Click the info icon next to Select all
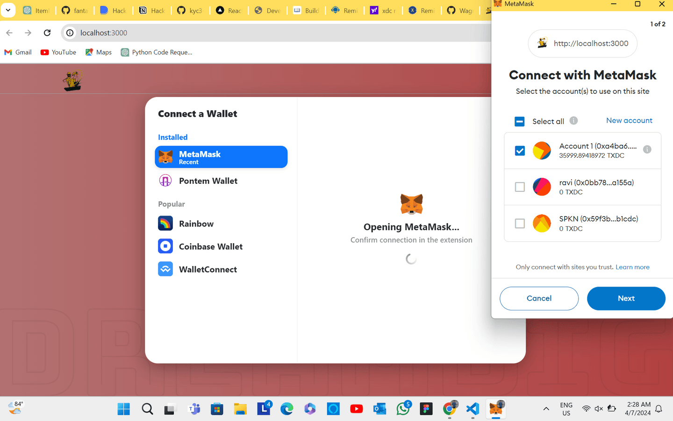673x421 pixels. click(x=573, y=120)
